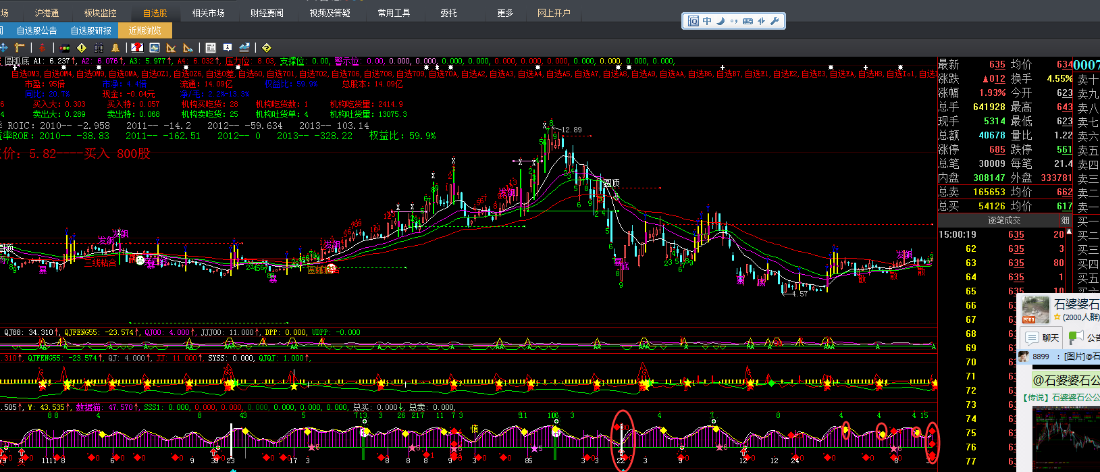Image resolution: width=1100 pixels, height=472 pixels.
Task: Click the 12.89 peak price label
Action: tap(571, 130)
